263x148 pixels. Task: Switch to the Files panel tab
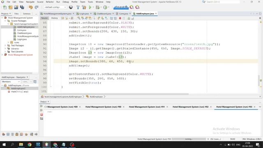16,14
